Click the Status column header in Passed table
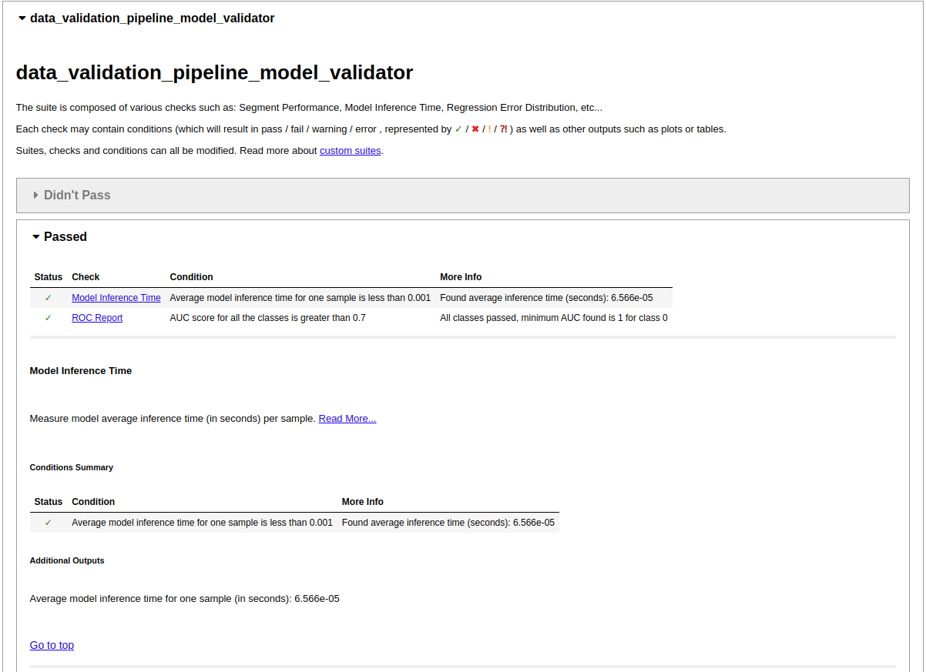Screen dimensions: 926x672 click(x=48, y=276)
